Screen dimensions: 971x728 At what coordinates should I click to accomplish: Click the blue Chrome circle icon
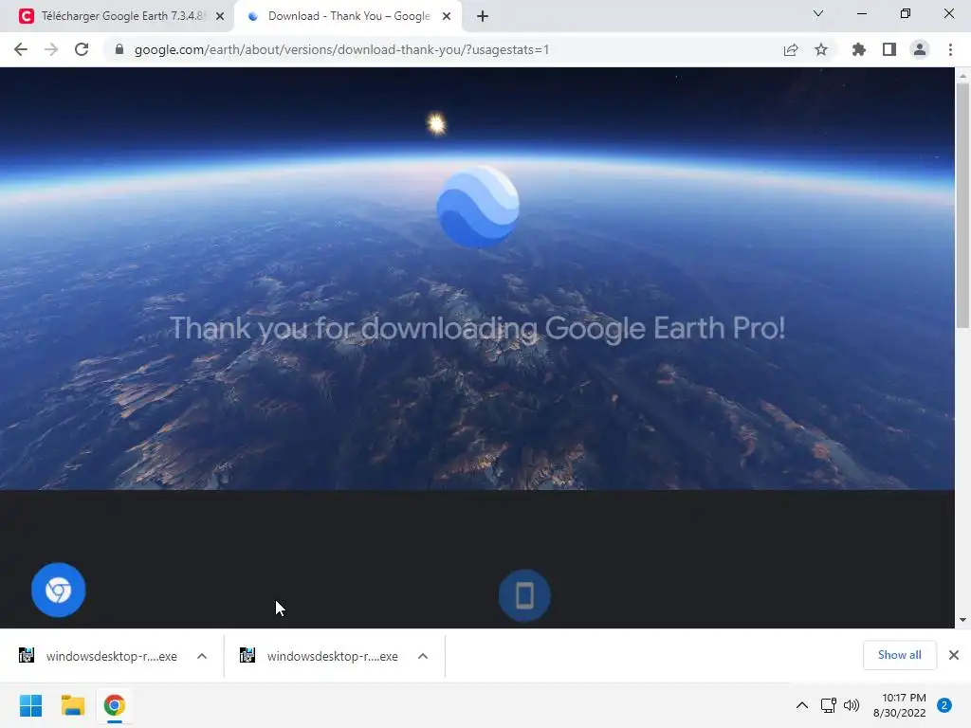tap(58, 590)
